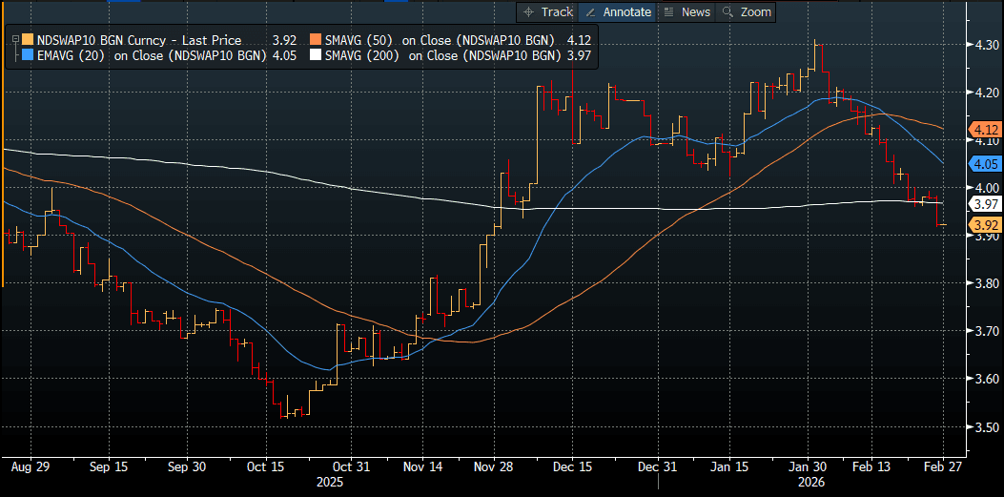Click the orange SMAVG (50) legend swatch
The image size is (1004, 497).
(x=316, y=40)
